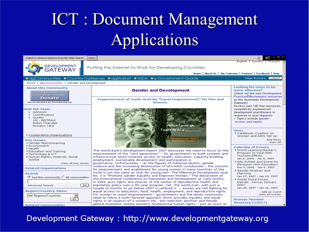Click the 'Add an event' link
Image resolution: width=309 pixels, height=232 pixels.
click(271, 192)
